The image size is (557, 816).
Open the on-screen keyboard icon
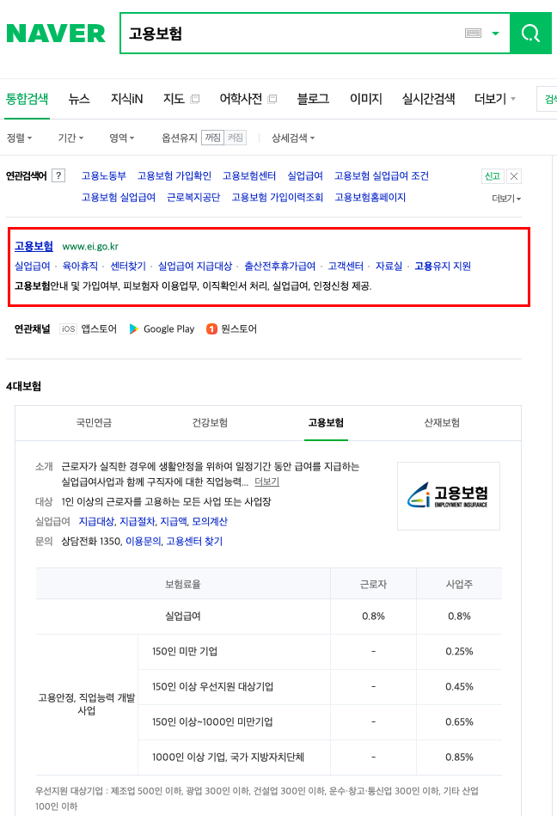pos(473,34)
